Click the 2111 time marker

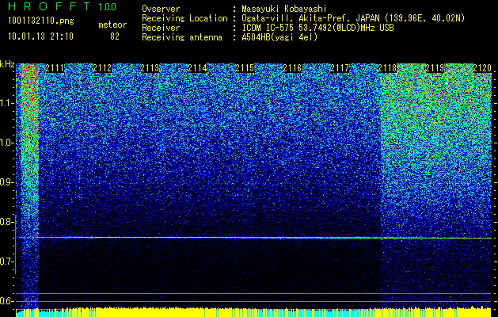click(x=55, y=68)
